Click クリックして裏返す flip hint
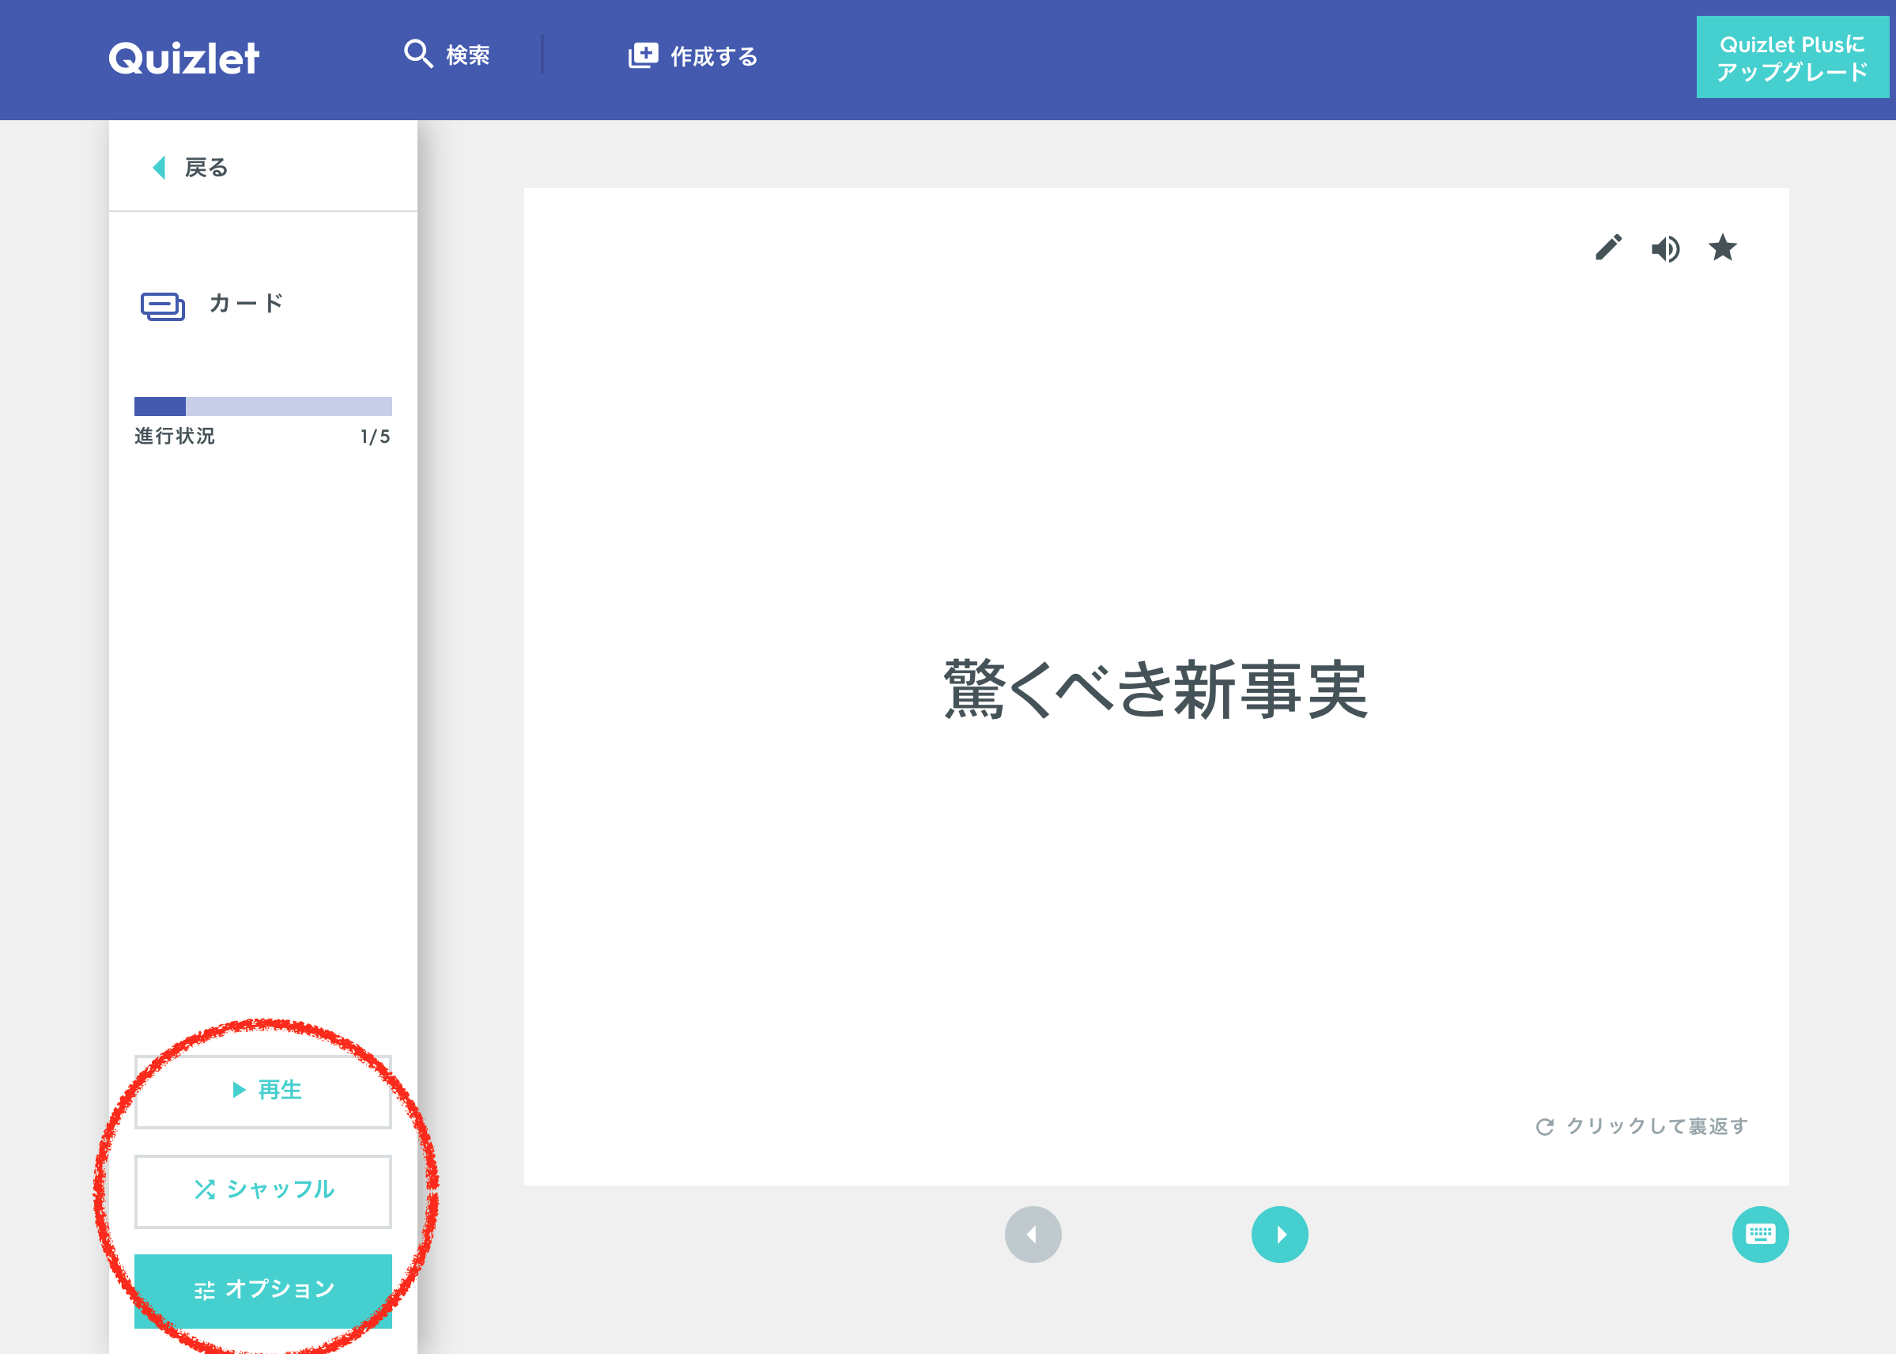The width and height of the screenshot is (1896, 1354). pos(1642,1126)
